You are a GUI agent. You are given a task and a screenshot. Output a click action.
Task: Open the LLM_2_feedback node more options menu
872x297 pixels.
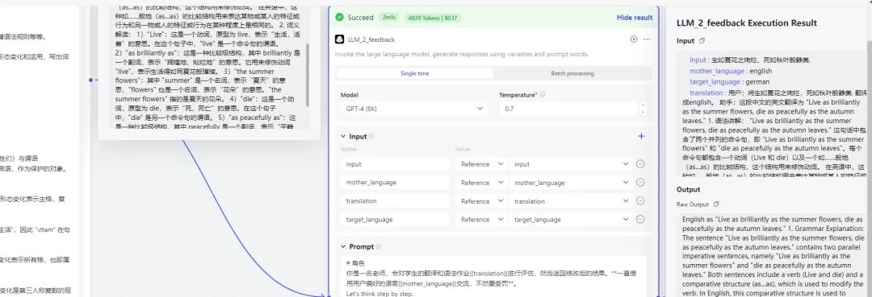pyautogui.click(x=647, y=39)
